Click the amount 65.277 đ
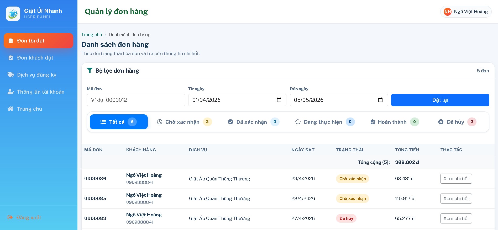498x230 pixels. (x=405, y=218)
